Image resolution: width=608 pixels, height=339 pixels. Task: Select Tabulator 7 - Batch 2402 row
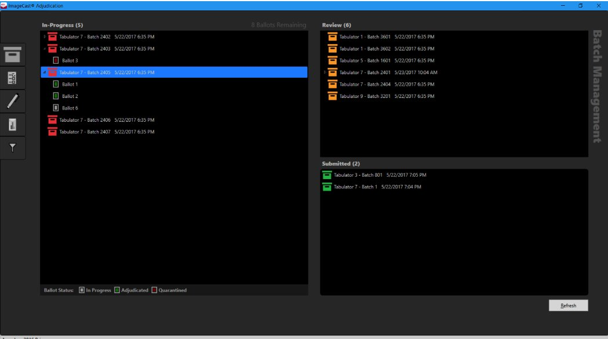pos(107,37)
